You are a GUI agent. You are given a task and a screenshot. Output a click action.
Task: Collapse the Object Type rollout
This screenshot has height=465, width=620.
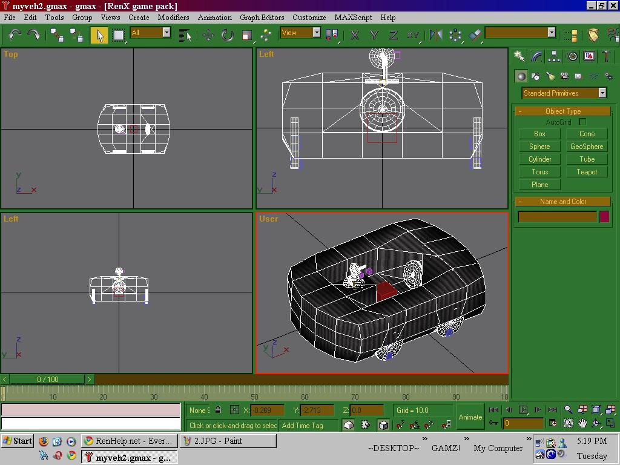[x=562, y=111]
